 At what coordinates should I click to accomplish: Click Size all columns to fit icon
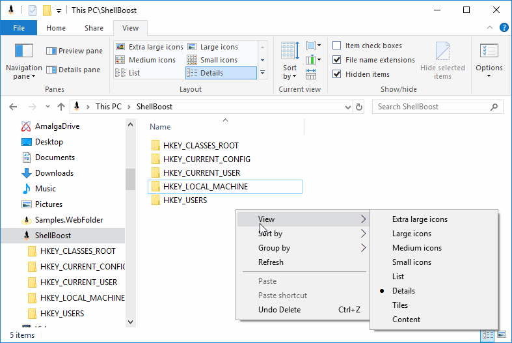311,74
